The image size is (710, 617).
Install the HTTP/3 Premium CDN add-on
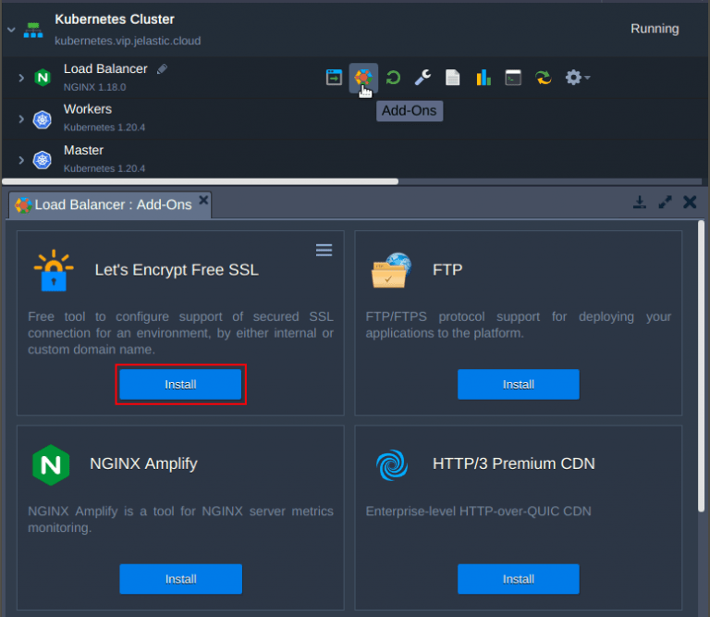pos(518,578)
